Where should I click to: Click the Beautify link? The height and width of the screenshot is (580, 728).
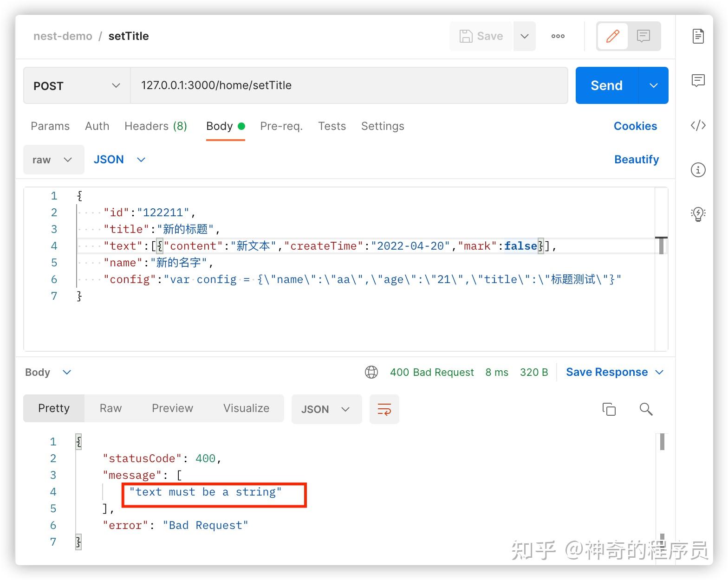636,160
